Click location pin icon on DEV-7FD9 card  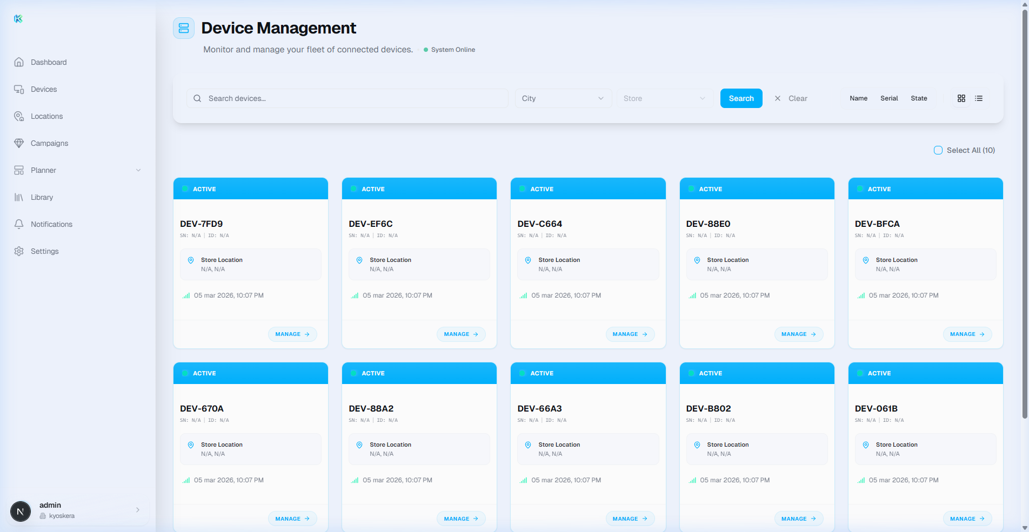pos(191,260)
